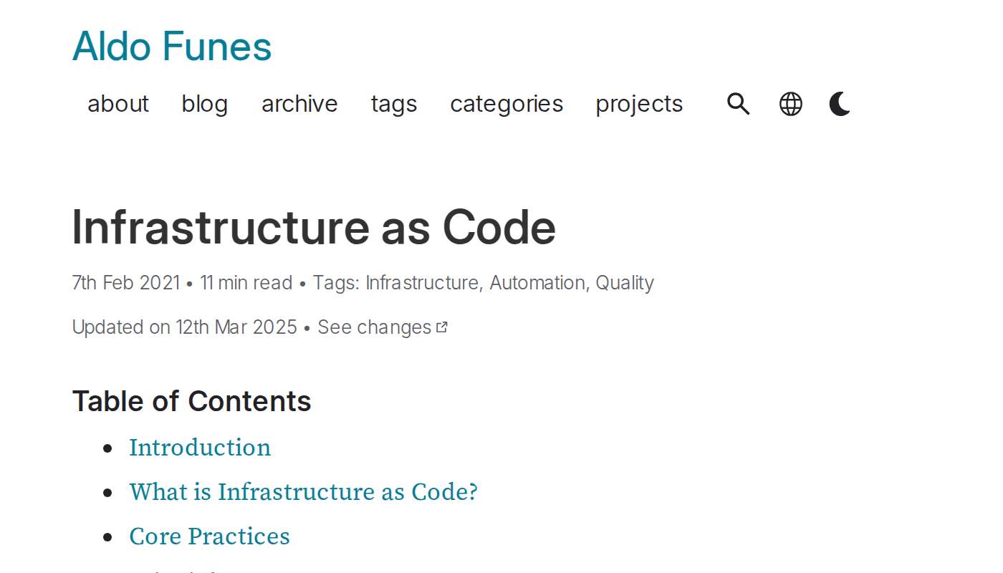
Task: Open the Quality tag page
Action: tap(624, 282)
